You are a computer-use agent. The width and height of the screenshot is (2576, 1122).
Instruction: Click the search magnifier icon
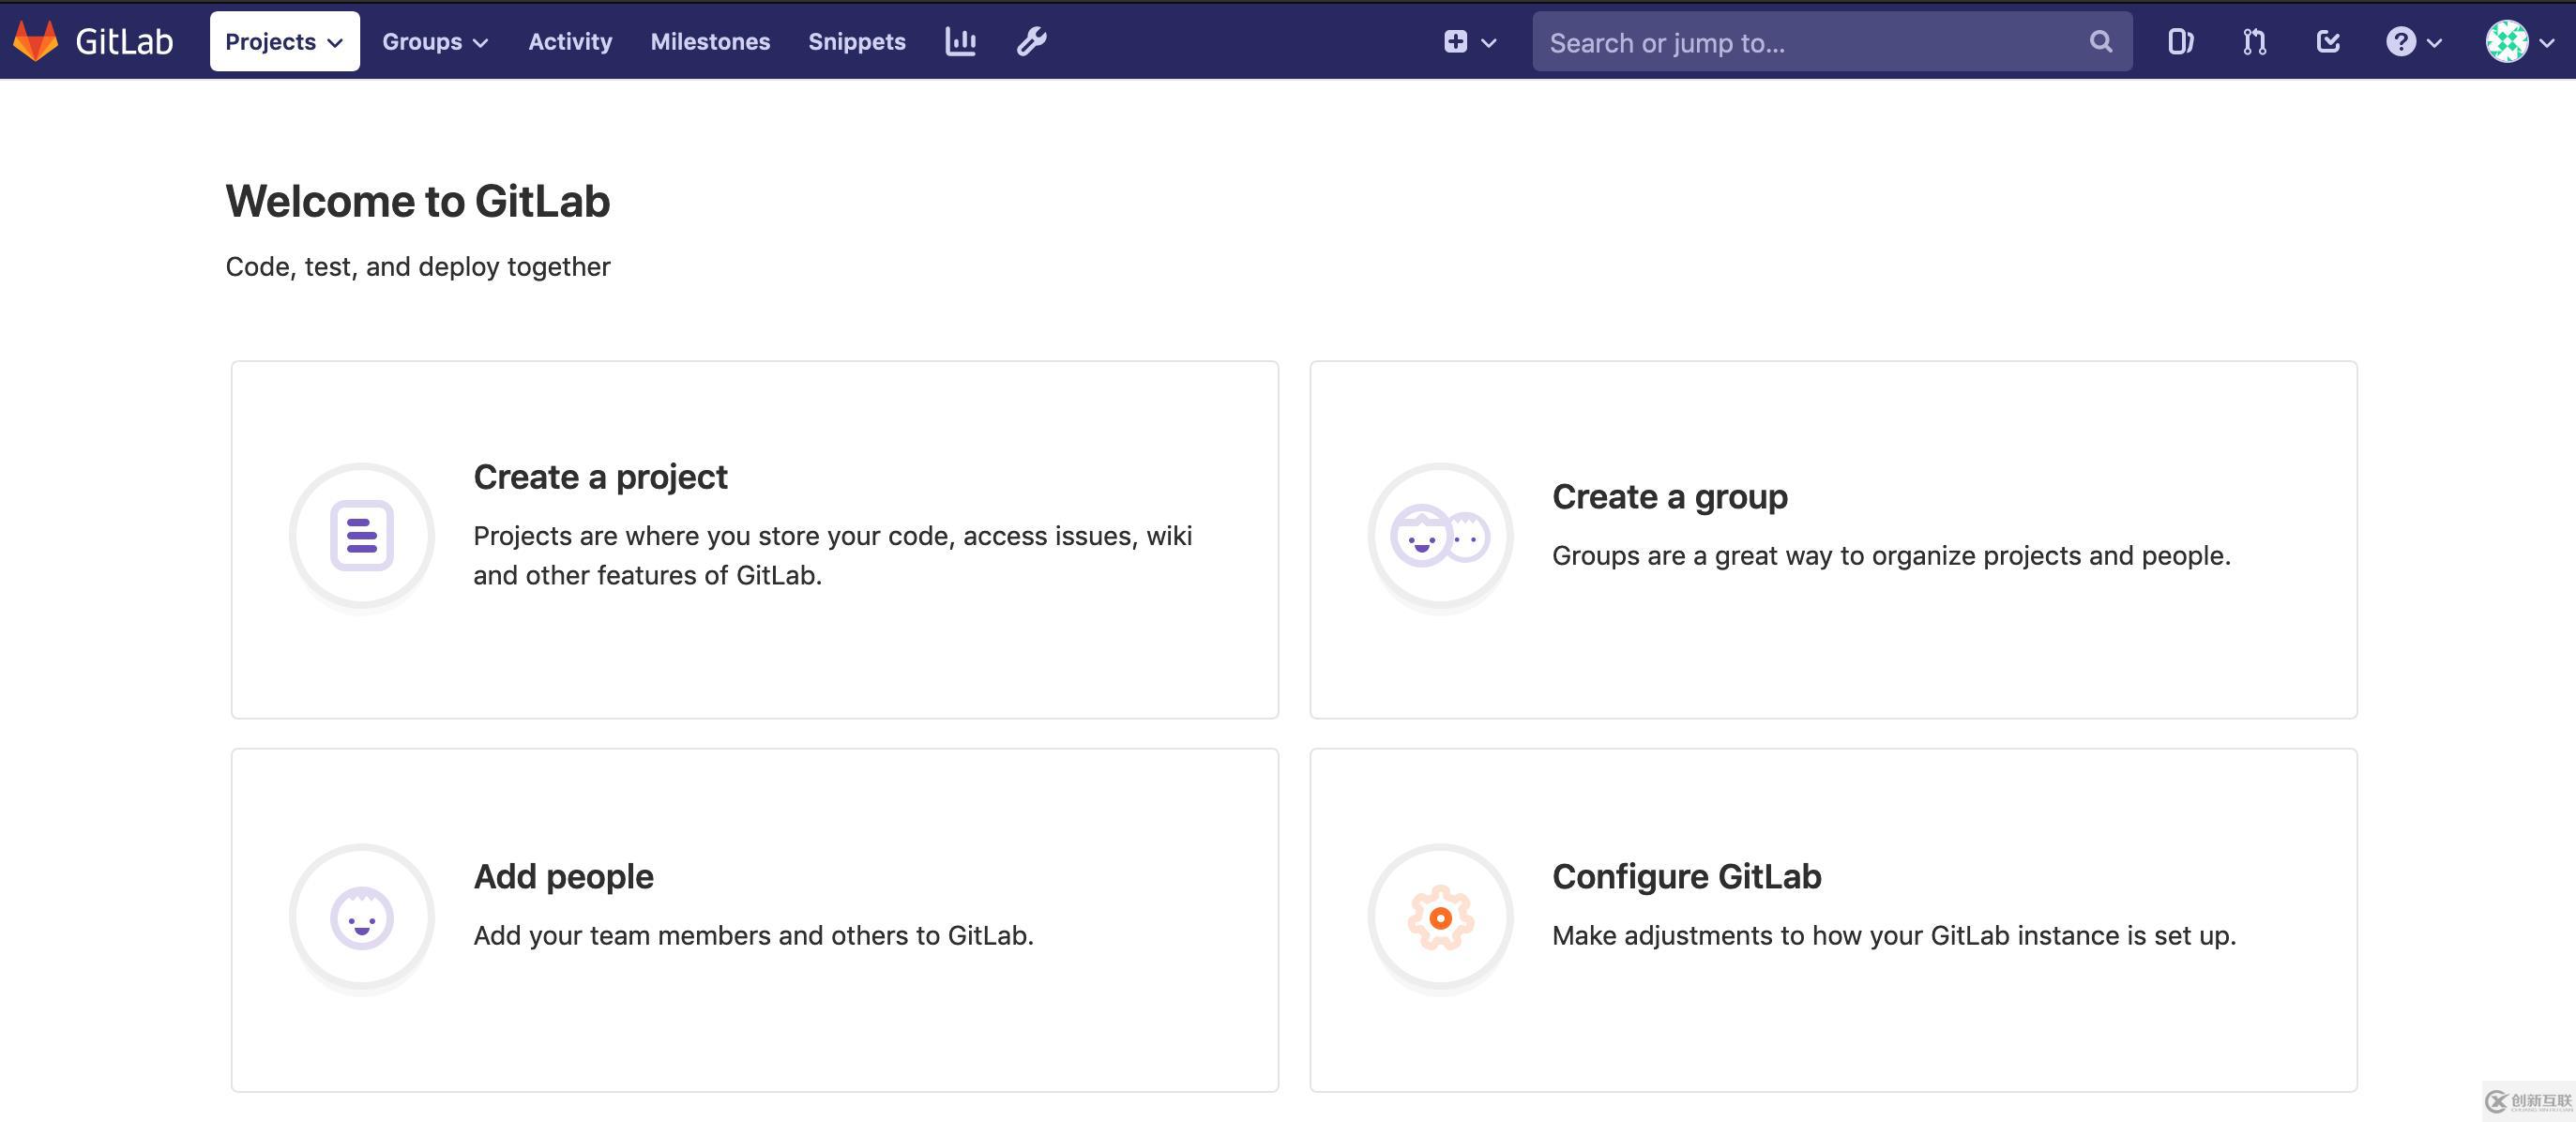pos(2100,41)
